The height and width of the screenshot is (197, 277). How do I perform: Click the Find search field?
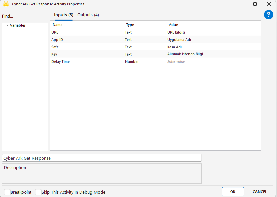(x=23, y=16)
